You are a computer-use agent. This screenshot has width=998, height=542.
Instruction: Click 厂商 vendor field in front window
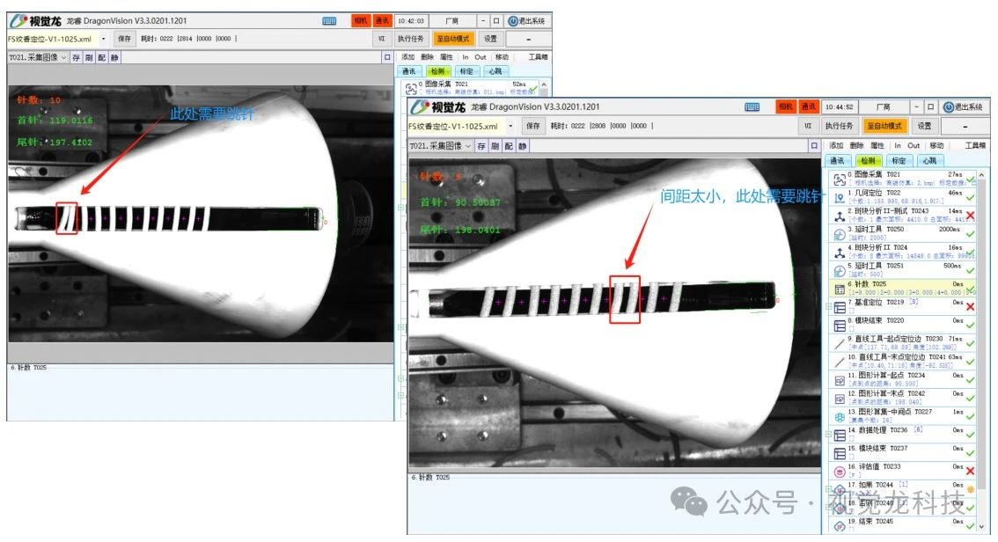883,106
